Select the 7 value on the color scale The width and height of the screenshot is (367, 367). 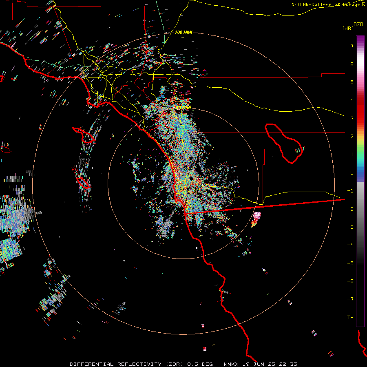click(352, 46)
